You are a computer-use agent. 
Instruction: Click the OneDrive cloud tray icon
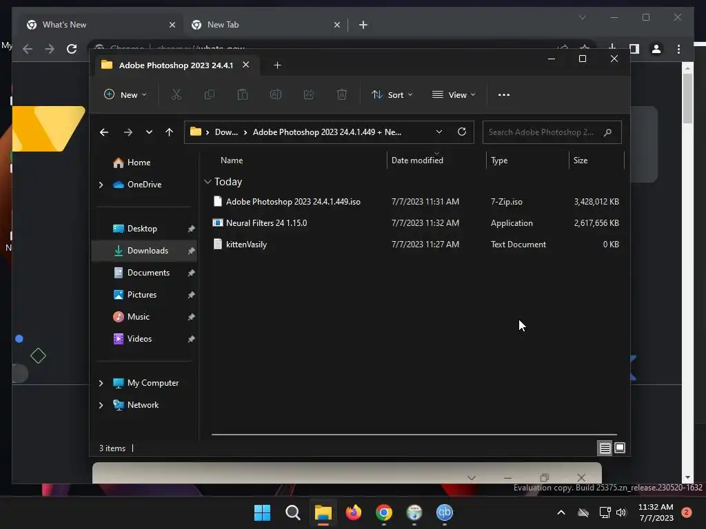click(583, 512)
